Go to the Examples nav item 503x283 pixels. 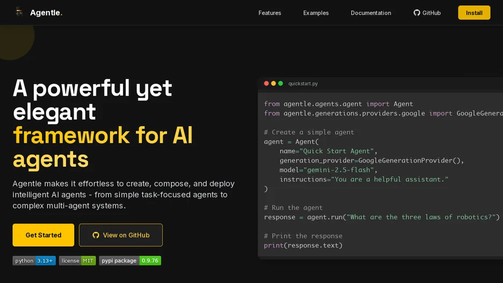click(316, 13)
